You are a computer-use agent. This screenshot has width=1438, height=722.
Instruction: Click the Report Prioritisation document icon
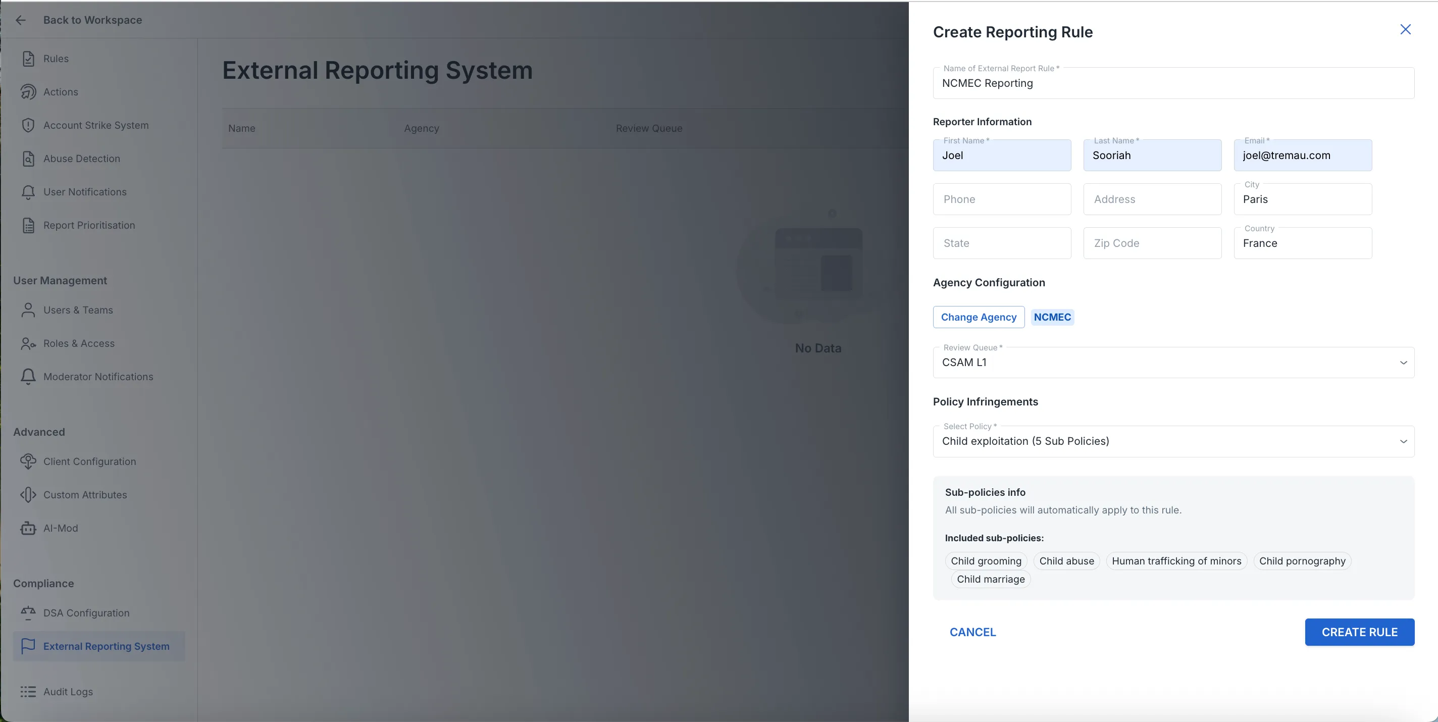click(28, 225)
